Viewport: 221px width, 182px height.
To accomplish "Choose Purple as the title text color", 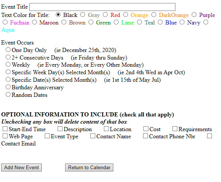I will pyautogui.click(x=194, y=15).
